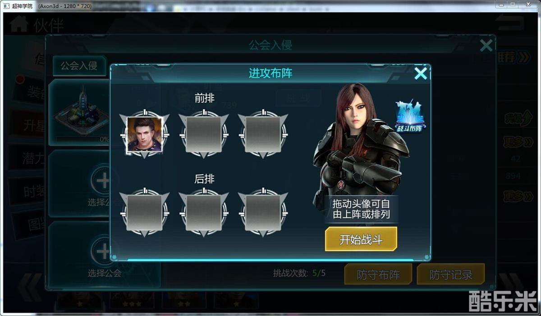The width and height of the screenshot is (541, 316).
Task: View the 防守记录 defense records
Action: coord(451,274)
